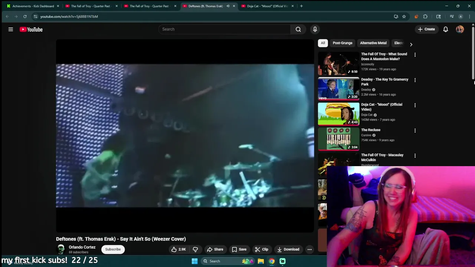Click the search magnifier button
Image resolution: width=475 pixels, height=267 pixels.
(x=298, y=29)
